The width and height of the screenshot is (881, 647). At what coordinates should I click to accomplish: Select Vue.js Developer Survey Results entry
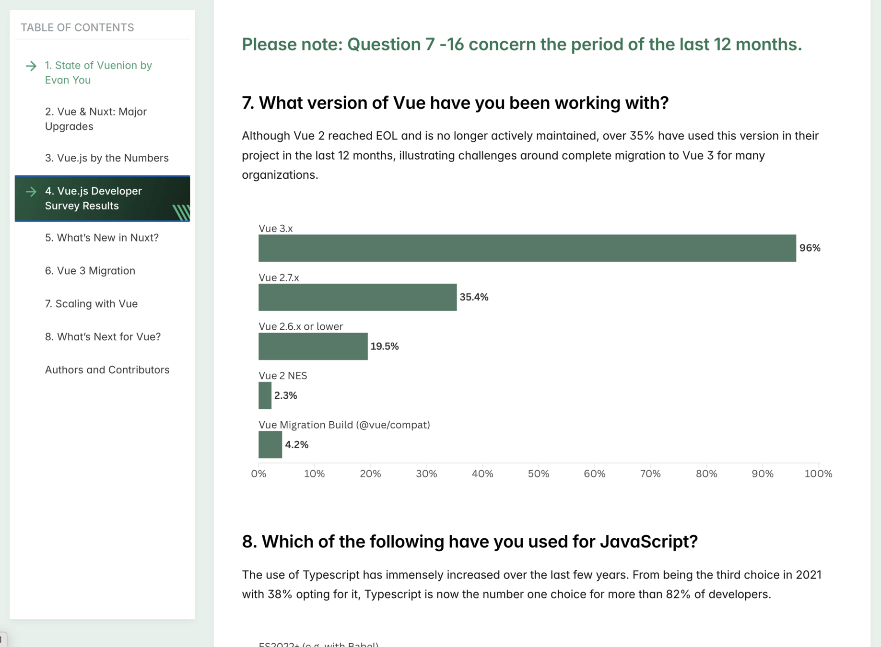(94, 198)
